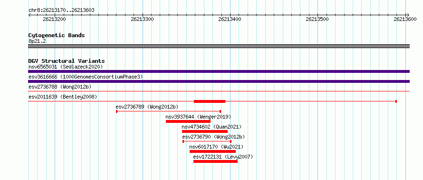
Task: Click the 8p21.2 band label
Action: tap(37, 41)
